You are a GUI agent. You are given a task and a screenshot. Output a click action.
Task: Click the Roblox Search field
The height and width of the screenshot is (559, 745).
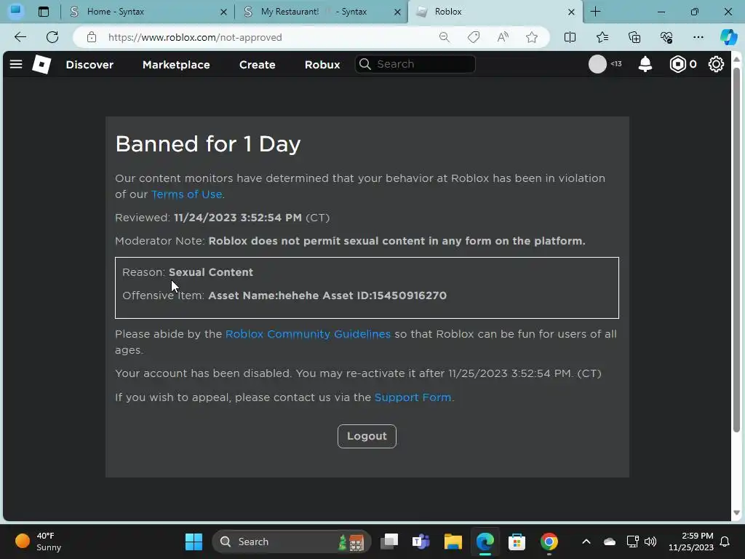pos(415,64)
